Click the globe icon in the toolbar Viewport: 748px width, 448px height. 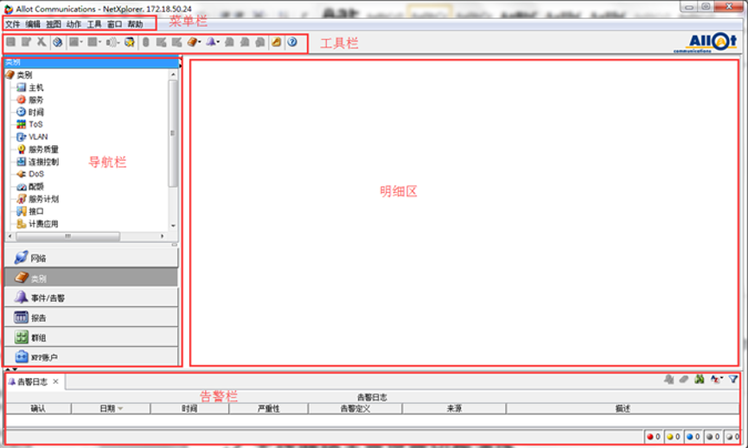58,42
